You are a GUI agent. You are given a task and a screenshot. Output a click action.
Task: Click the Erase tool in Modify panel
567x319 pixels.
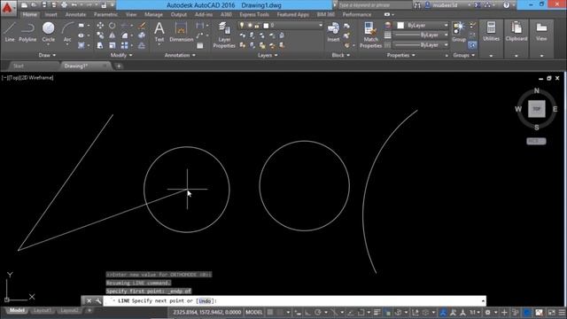point(142,26)
